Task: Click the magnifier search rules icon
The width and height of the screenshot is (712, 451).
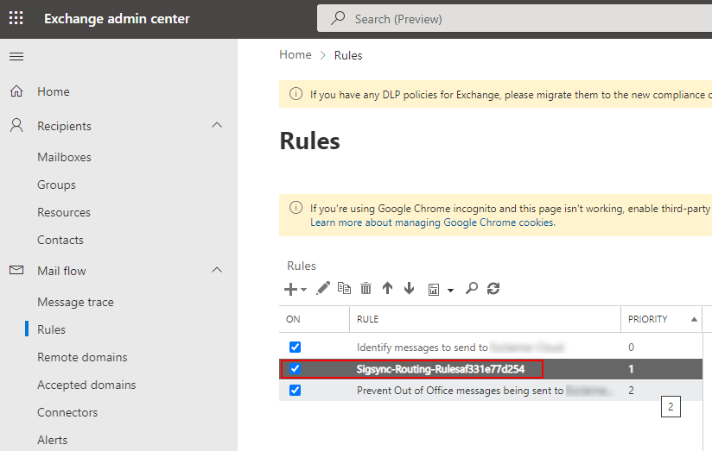Action: pos(471,289)
